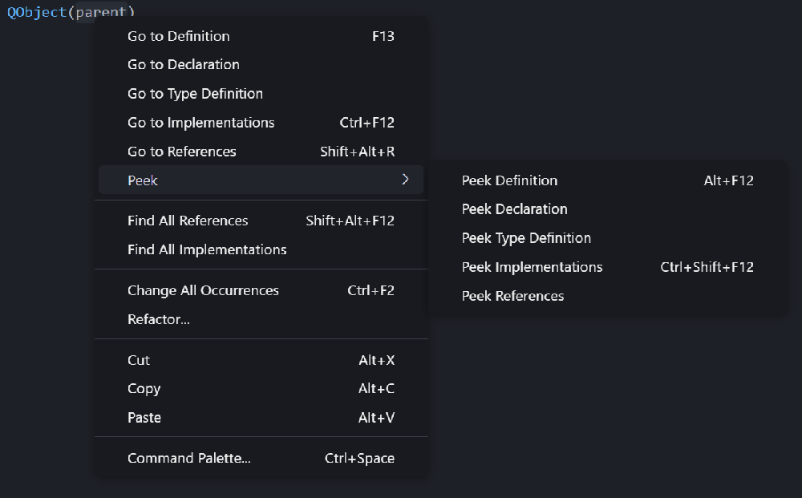
Task: Click Go to Type Definition
Action: (195, 94)
